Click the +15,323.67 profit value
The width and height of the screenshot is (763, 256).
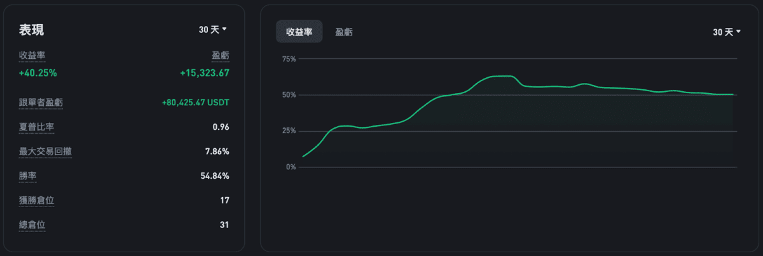coord(204,73)
